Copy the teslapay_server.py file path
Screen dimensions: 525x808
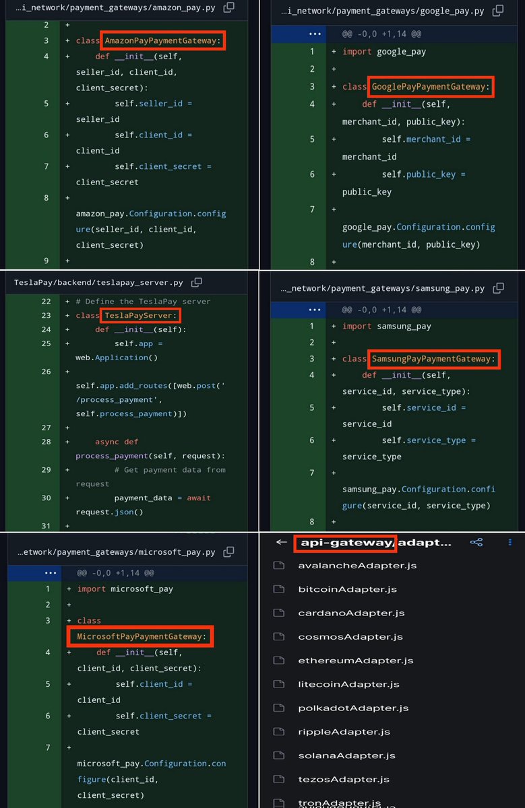196,282
